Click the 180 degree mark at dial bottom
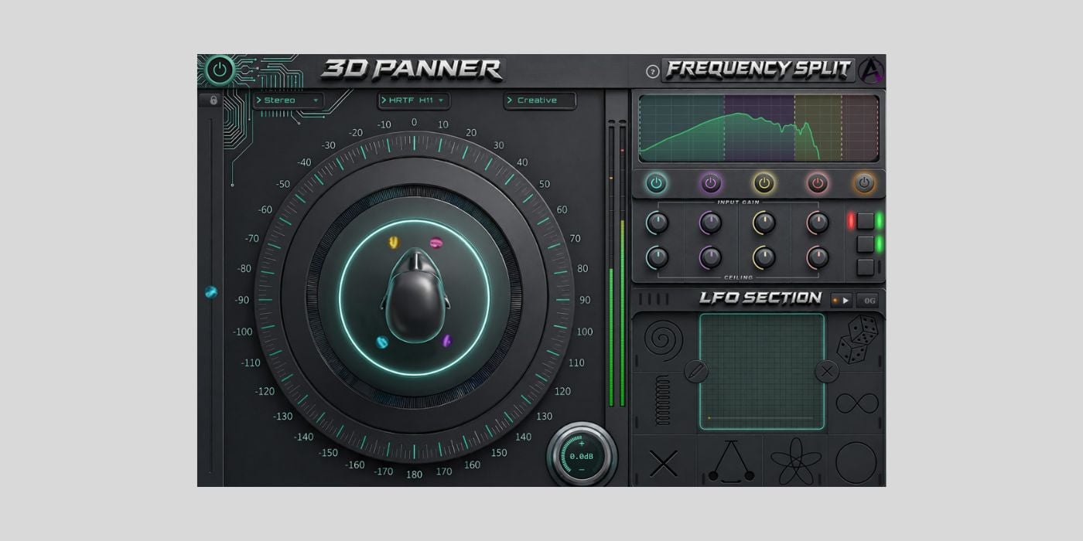This screenshot has height=541, width=1083. [414, 474]
